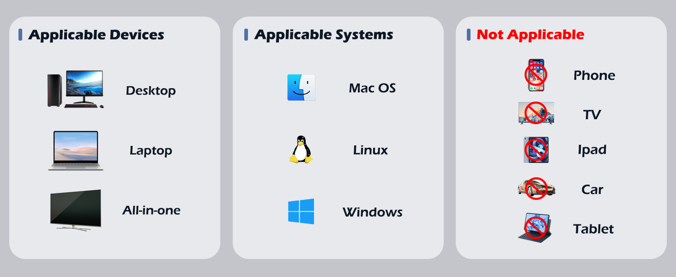
Task: Click the Applicable Devices heading
Action: (96, 35)
